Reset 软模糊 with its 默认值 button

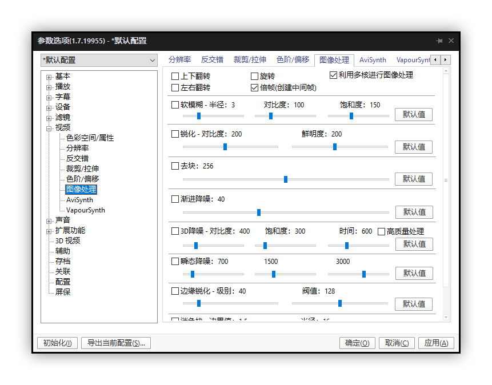(414, 115)
